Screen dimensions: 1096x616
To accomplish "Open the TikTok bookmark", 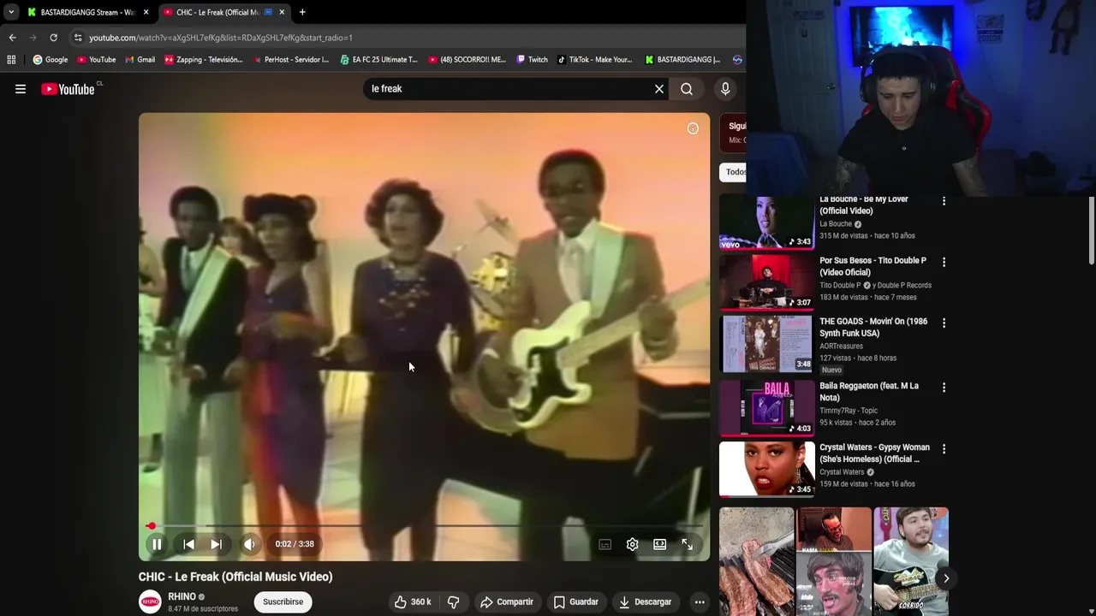I will point(594,60).
